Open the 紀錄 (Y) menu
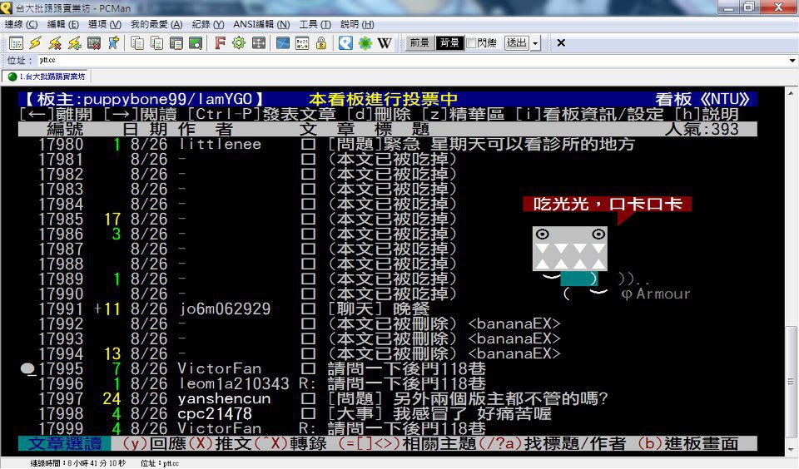This screenshot has width=799, height=469. click(x=208, y=24)
